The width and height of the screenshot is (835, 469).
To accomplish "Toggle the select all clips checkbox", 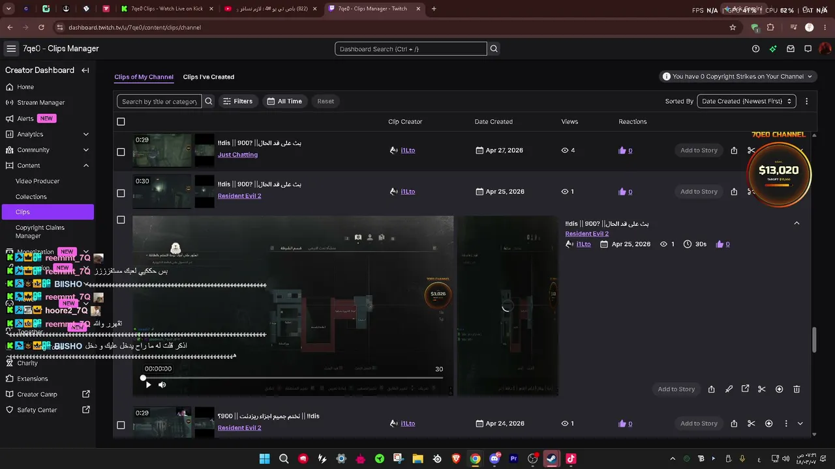I will point(121,122).
